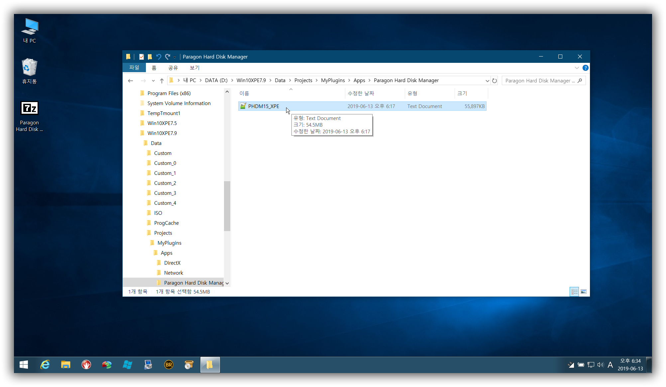The width and height of the screenshot is (666, 387).
Task: Click Win10XPE7.9 in the address breadcrumb
Action: coord(251,80)
